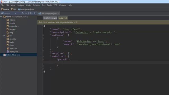
Task: Click composer.json in the navigation bar
Action: [x=27, y=9]
